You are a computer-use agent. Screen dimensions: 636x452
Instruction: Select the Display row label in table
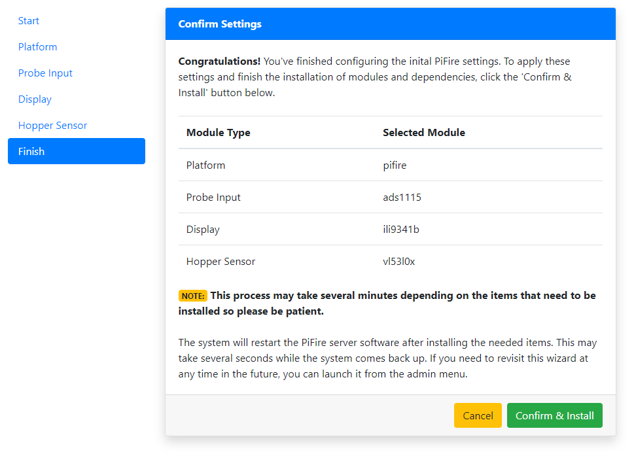coord(203,230)
